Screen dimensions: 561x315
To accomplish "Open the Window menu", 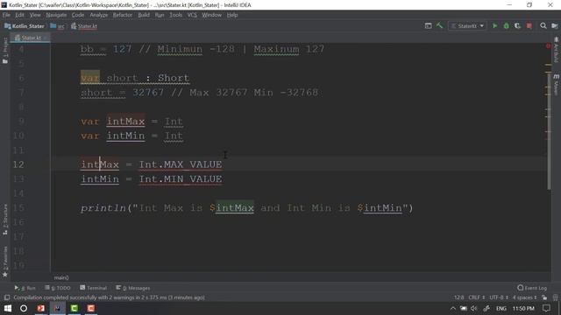I will tap(212, 15).
